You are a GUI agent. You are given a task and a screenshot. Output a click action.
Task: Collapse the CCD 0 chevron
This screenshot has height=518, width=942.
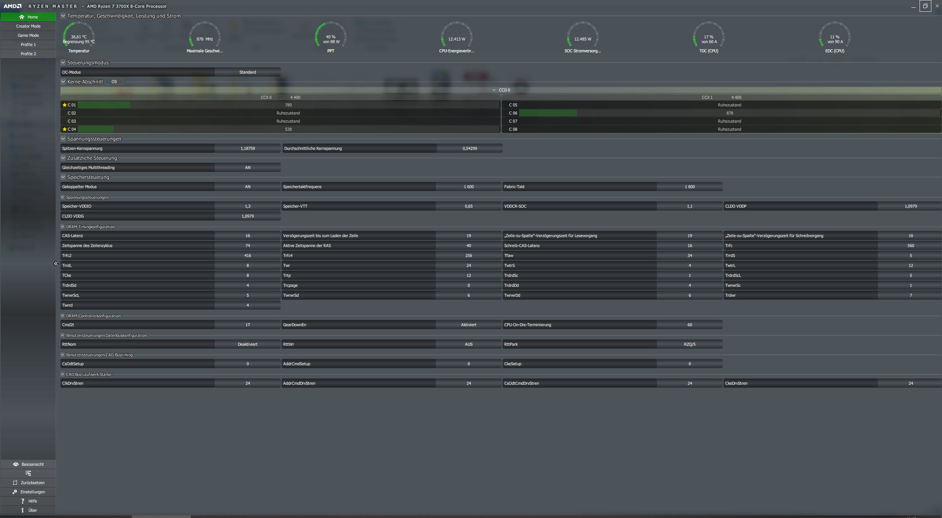pos(494,90)
